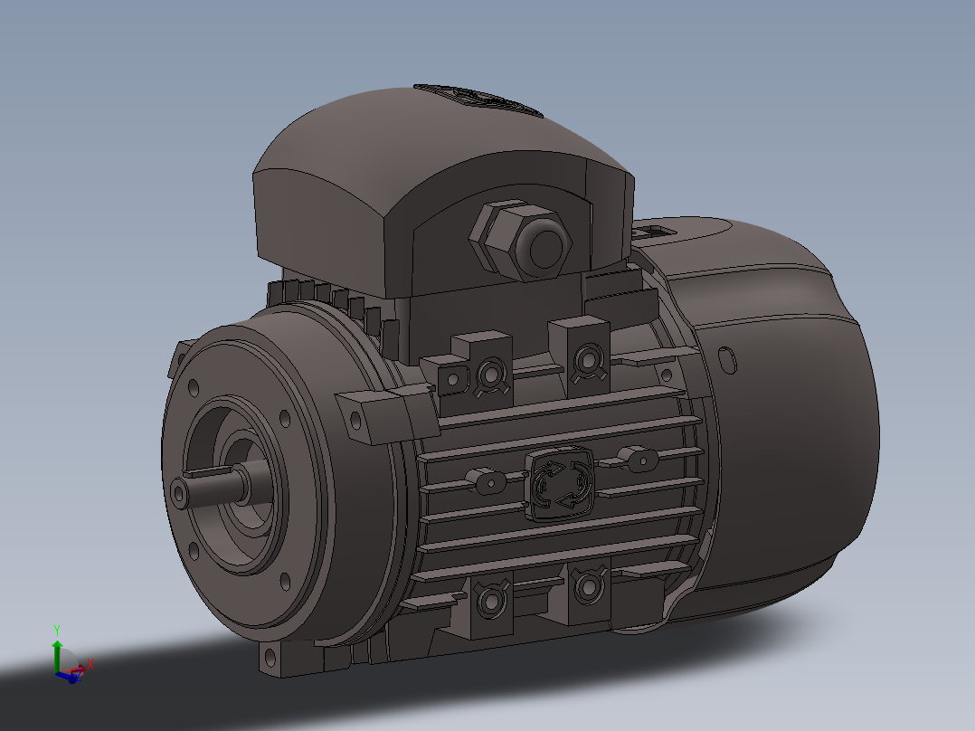Click the green Y axis arrow indicator

point(57,644)
